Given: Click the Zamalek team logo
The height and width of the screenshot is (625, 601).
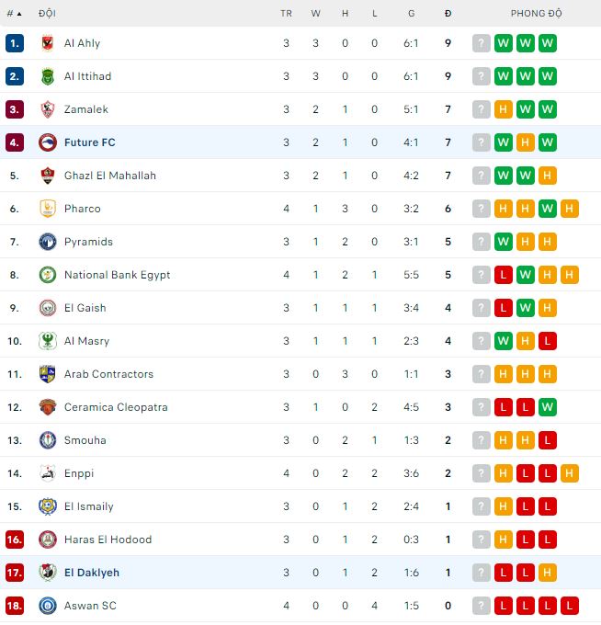Looking at the screenshot, I should point(47,109).
